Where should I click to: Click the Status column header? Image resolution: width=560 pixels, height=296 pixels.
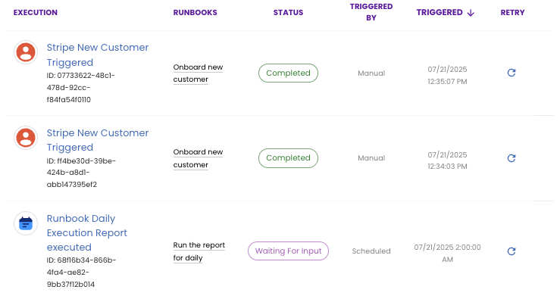(288, 12)
